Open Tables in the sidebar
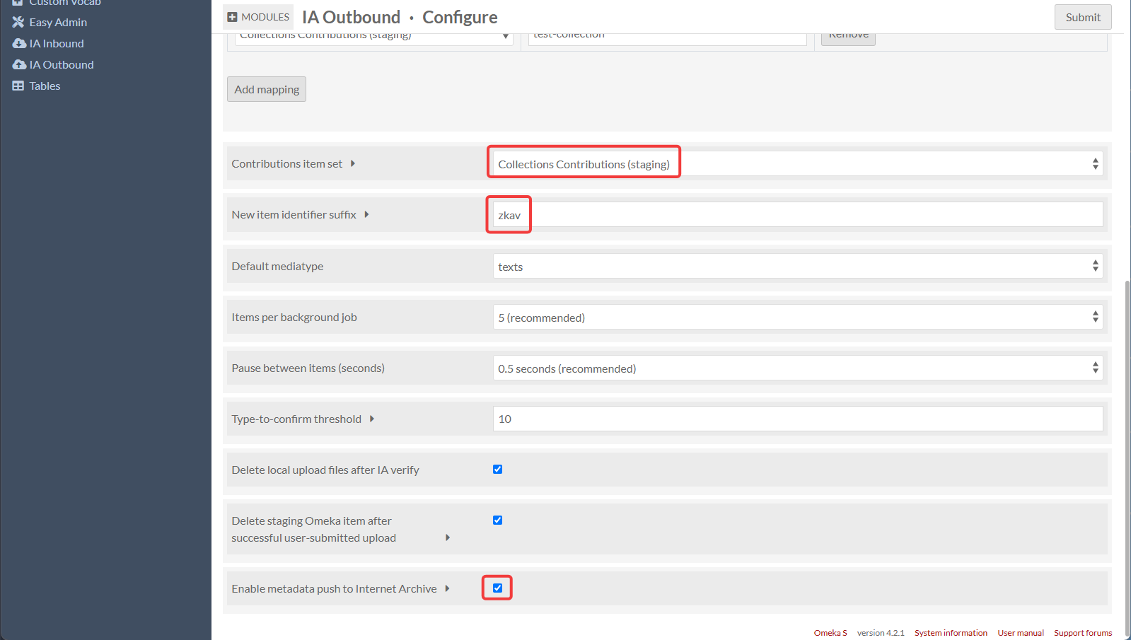 pyautogui.click(x=45, y=86)
